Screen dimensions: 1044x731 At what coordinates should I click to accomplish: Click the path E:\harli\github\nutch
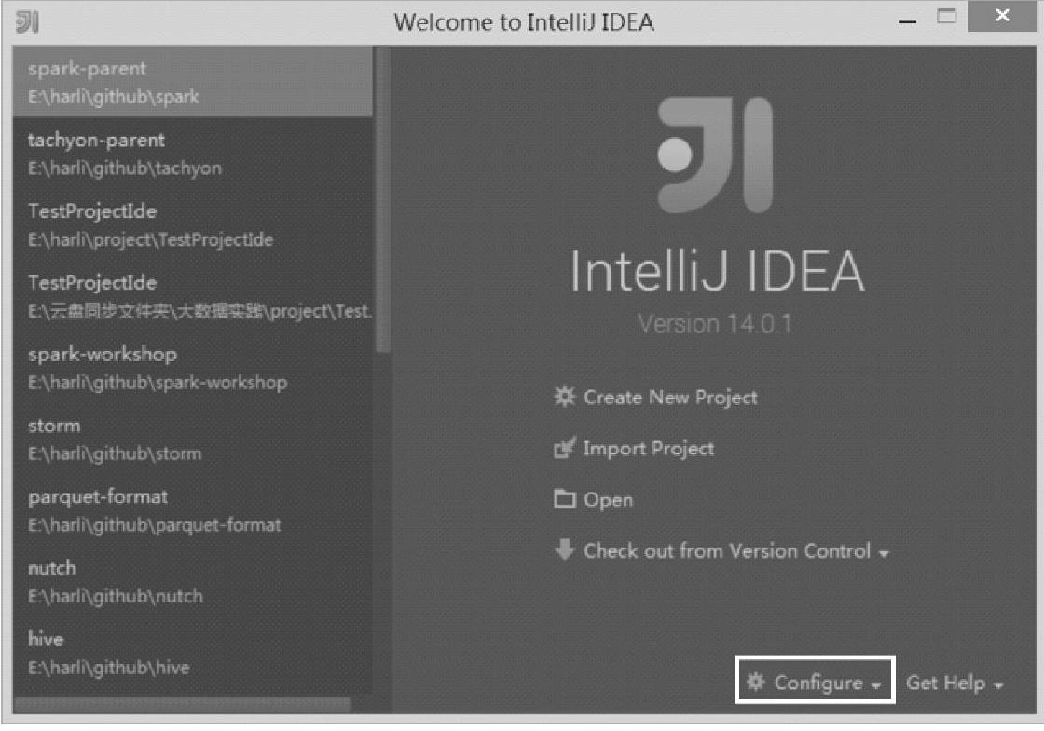coord(116,596)
